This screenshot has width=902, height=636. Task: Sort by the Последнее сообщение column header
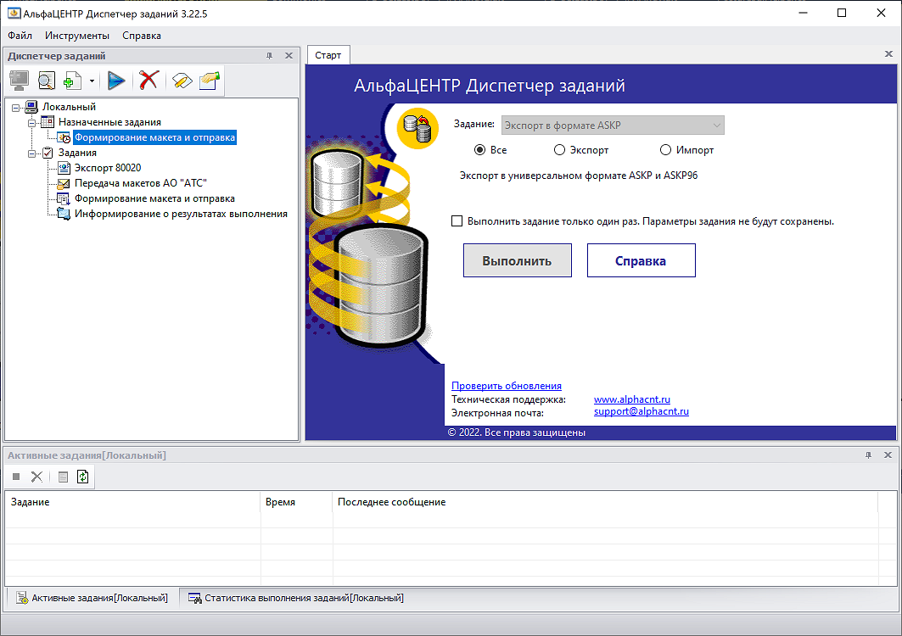(605, 502)
